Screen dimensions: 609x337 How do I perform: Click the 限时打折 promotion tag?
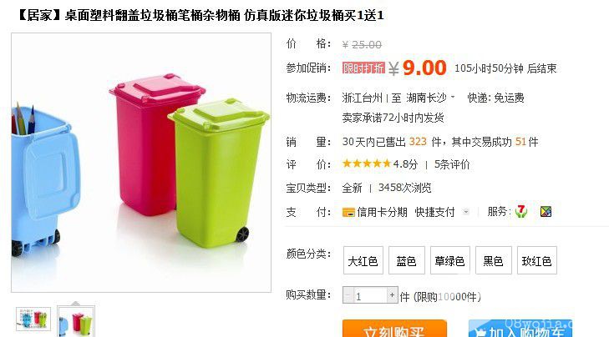click(x=363, y=68)
